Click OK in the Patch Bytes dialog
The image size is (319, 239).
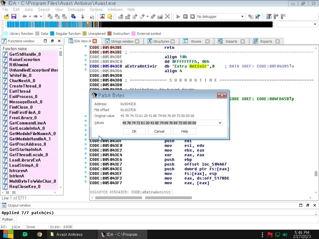pos(134,131)
